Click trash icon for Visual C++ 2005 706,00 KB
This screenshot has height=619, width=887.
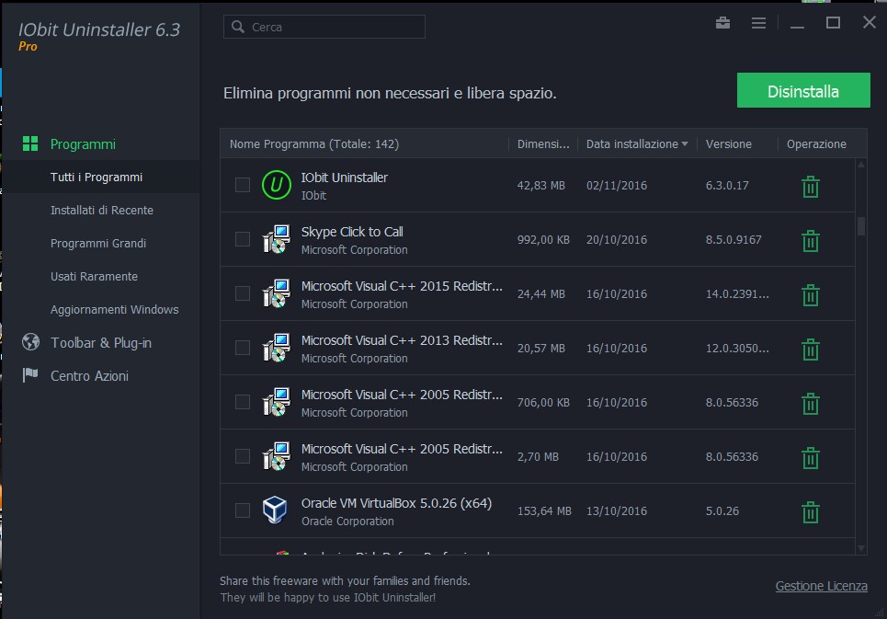click(x=810, y=404)
